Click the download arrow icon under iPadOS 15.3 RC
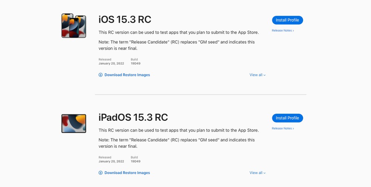The height and width of the screenshot is (187, 371). coord(101,173)
